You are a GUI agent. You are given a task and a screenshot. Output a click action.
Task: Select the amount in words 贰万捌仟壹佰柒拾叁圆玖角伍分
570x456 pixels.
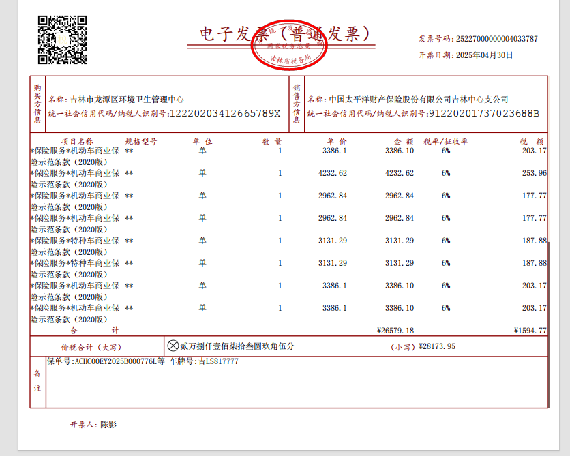click(x=237, y=346)
